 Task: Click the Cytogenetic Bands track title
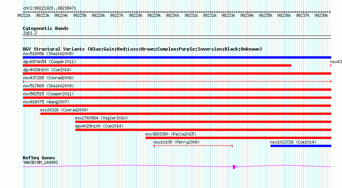pyautogui.click(x=46, y=28)
